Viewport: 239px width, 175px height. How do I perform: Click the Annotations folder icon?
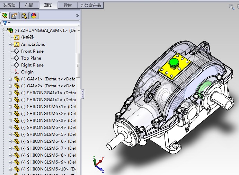(x=17, y=44)
